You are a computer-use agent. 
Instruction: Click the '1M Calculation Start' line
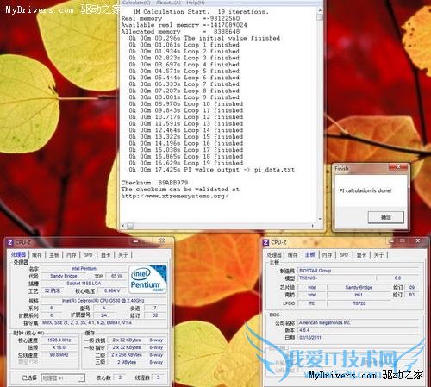pos(201,12)
